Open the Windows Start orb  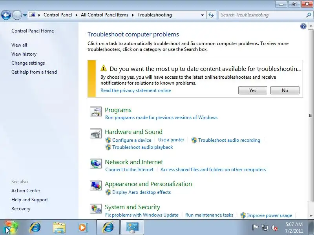click(11, 228)
